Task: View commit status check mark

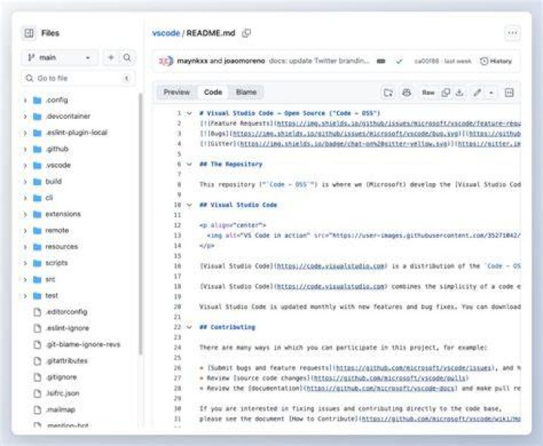Action: click(x=399, y=61)
